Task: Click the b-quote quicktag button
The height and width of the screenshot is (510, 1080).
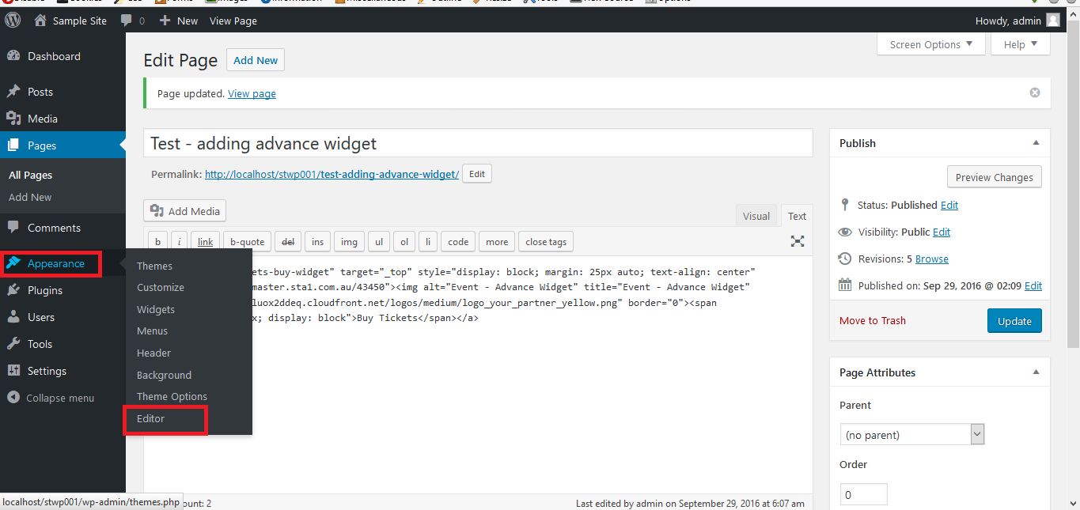Action: click(247, 242)
